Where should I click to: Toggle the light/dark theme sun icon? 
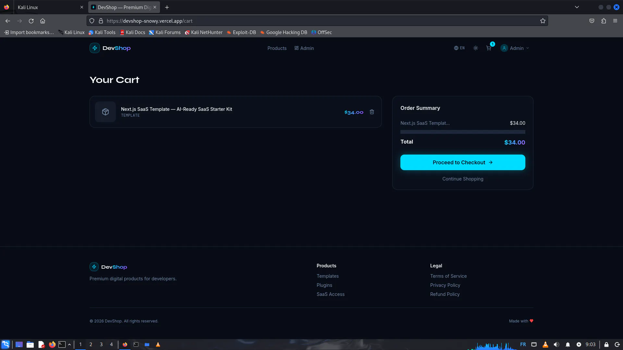pyautogui.click(x=476, y=48)
